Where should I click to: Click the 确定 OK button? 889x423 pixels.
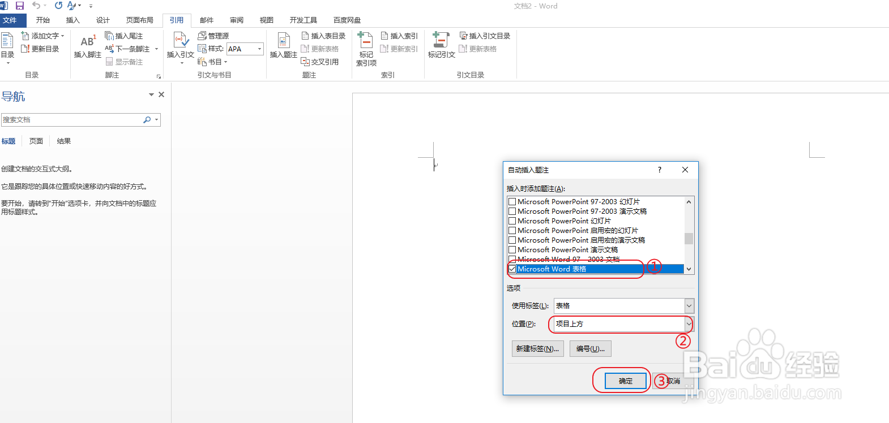626,381
